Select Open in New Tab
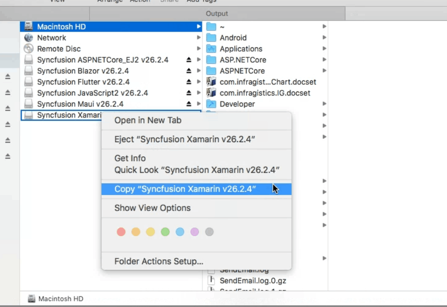447x307 pixels. (148, 120)
